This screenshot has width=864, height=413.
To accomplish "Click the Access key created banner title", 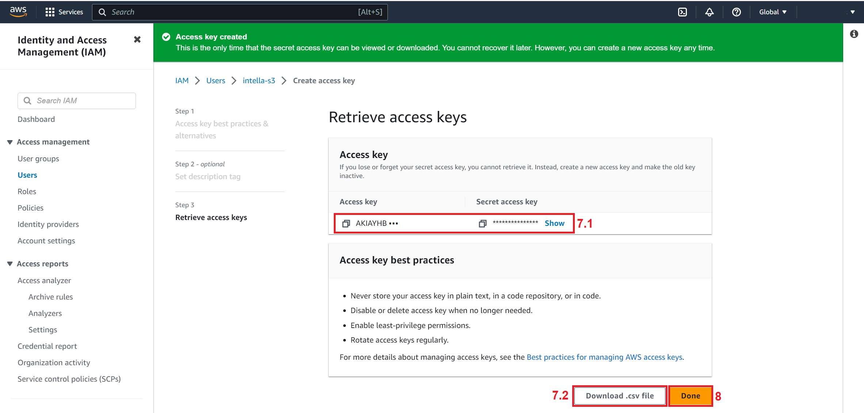I will point(211,37).
